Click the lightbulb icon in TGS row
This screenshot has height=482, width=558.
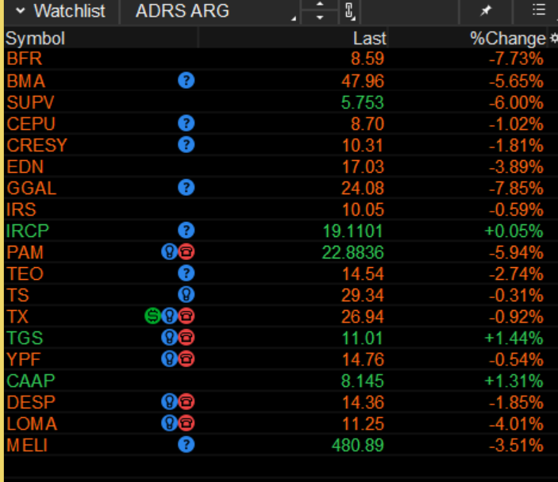coord(169,338)
